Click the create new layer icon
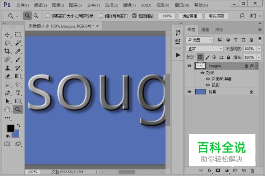This screenshot has height=176, width=265. coord(244,171)
